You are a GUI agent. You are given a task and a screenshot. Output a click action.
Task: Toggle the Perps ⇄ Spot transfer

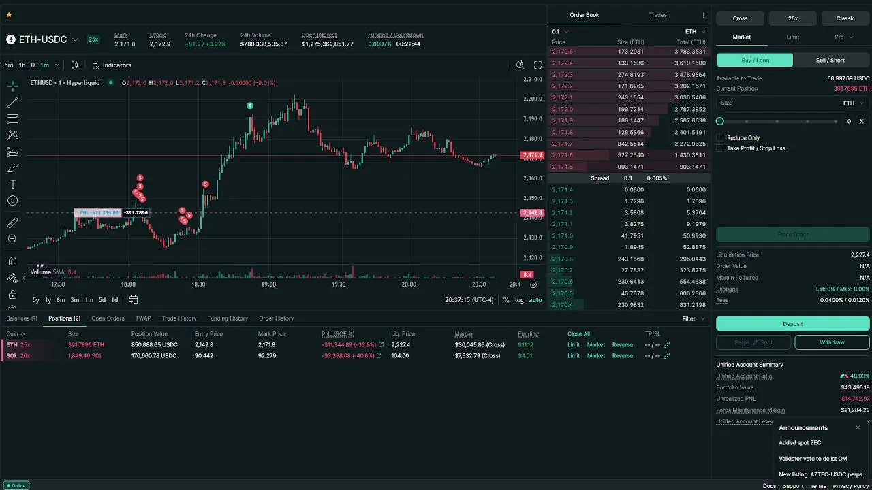pyautogui.click(x=753, y=342)
